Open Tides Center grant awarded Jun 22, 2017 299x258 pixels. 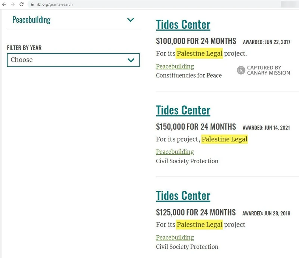pyautogui.click(x=183, y=25)
